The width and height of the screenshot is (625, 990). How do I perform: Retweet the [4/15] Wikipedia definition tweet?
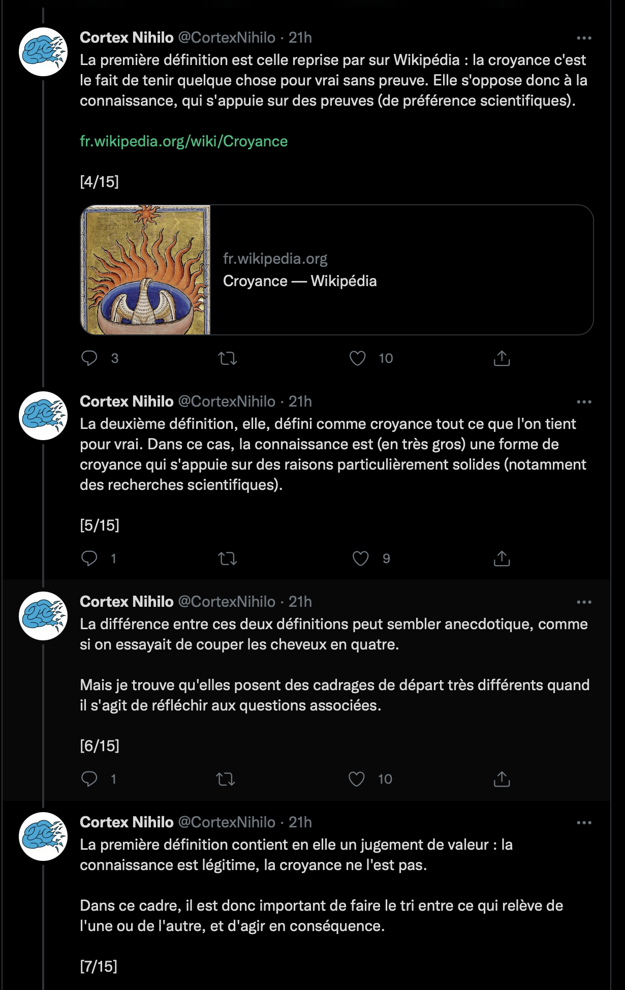coord(227,358)
